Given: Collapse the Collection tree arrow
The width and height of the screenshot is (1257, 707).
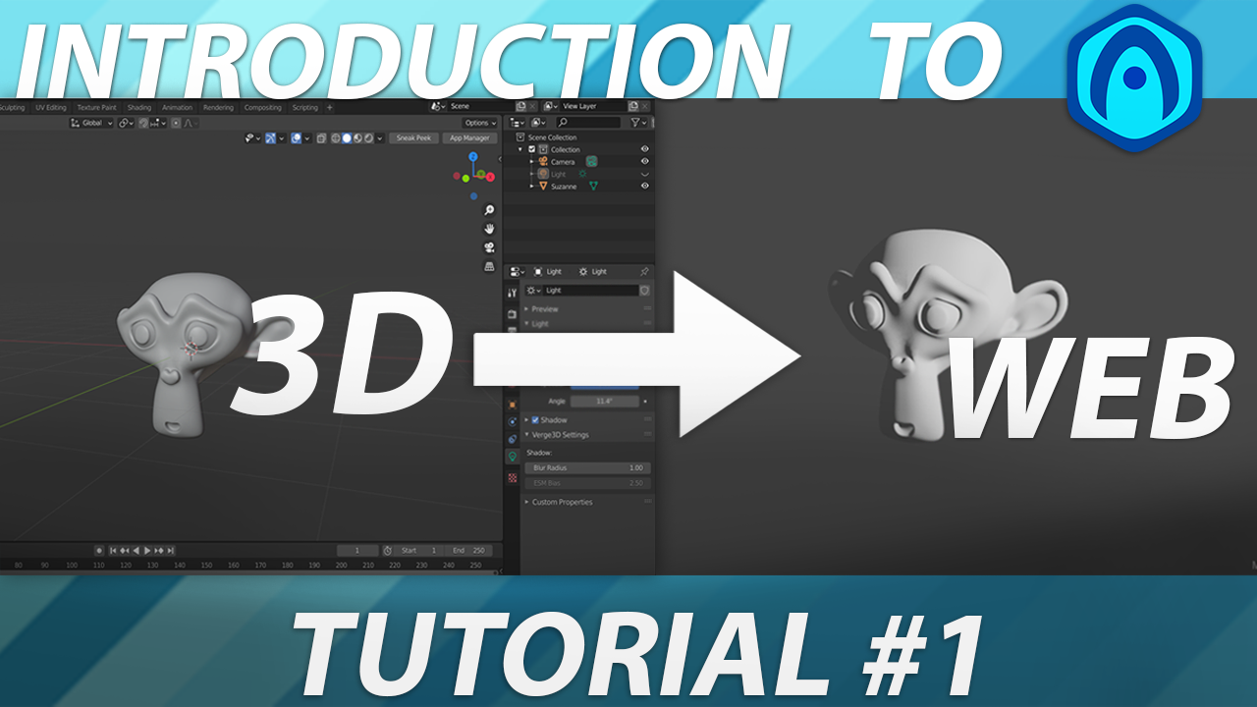Looking at the screenshot, I should [x=520, y=149].
